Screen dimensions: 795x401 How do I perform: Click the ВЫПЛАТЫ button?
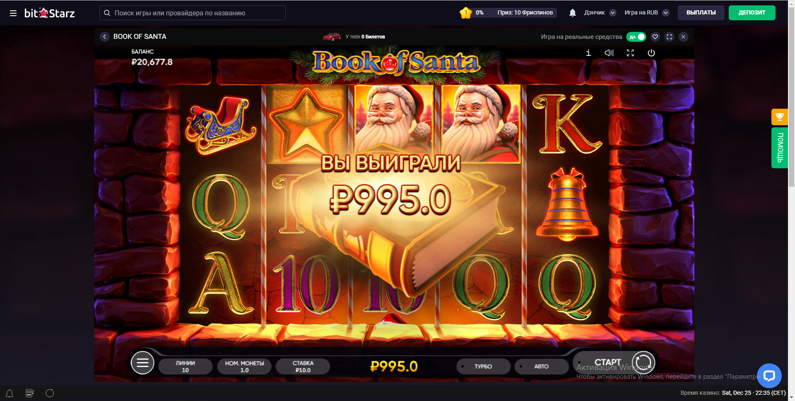click(x=701, y=13)
